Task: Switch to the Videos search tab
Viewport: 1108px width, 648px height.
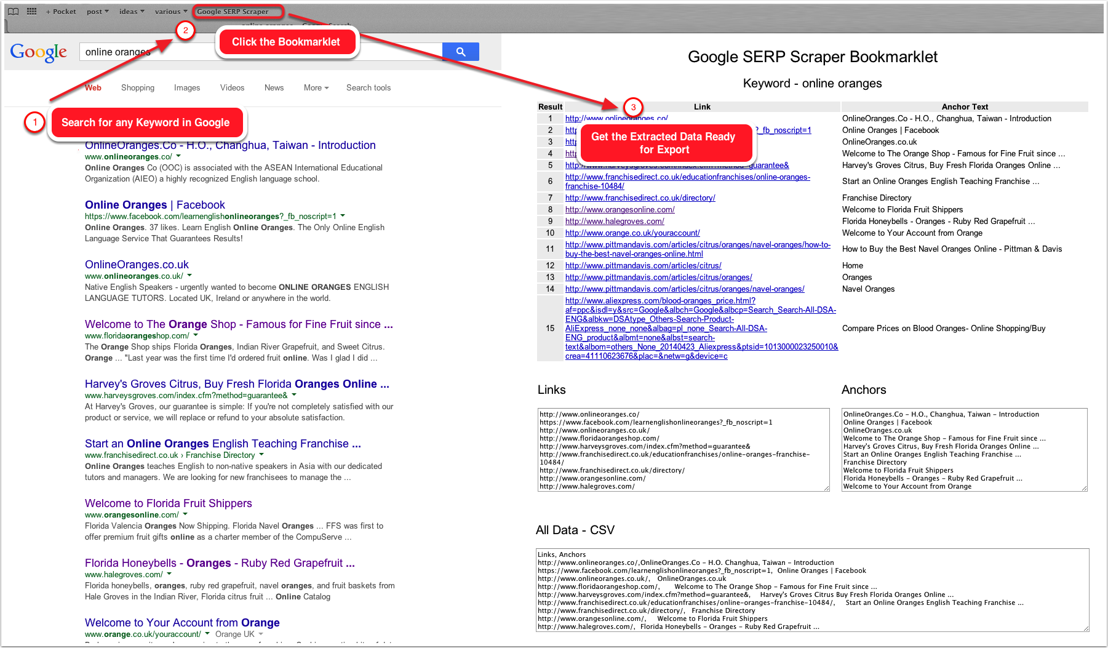Action: 232,87
